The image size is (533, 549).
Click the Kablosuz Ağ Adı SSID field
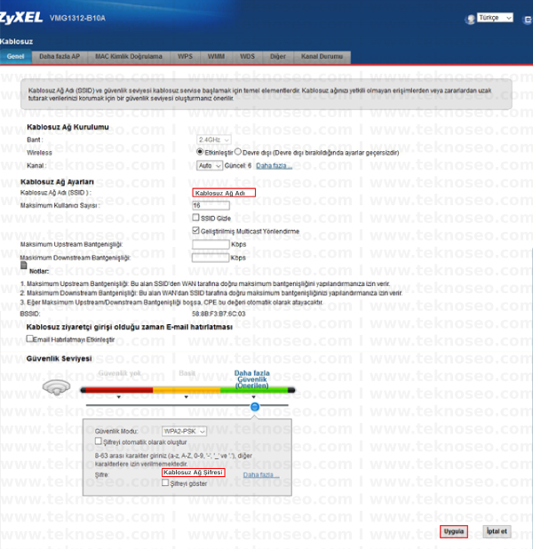224,193
